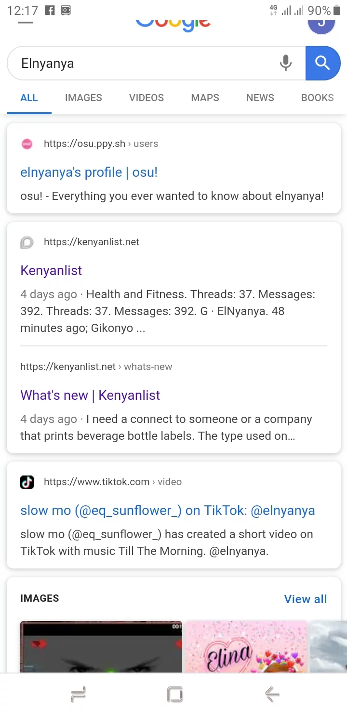Open the MAPS search tab
347x713 pixels.
tap(205, 98)
